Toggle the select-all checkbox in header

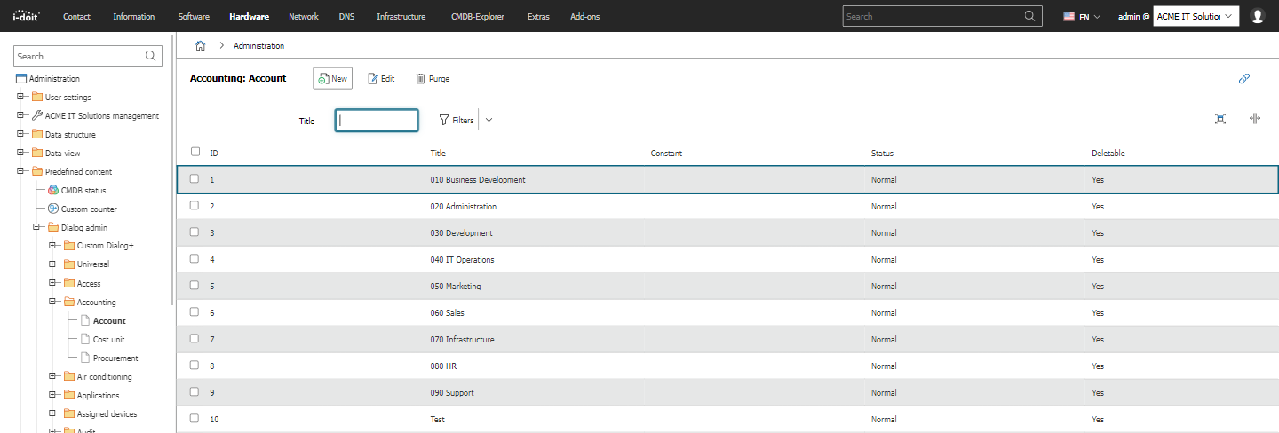click(195, 152)
